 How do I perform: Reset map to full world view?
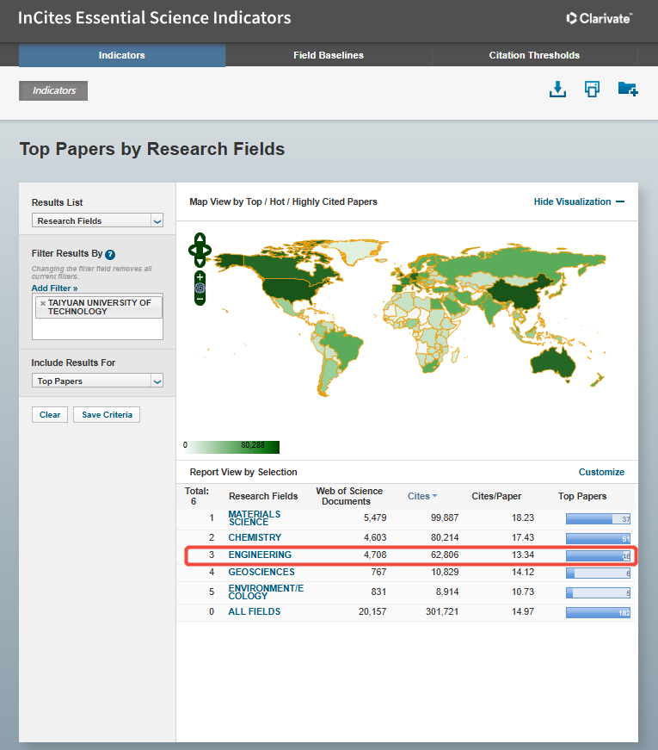click(x=200, y=288)
